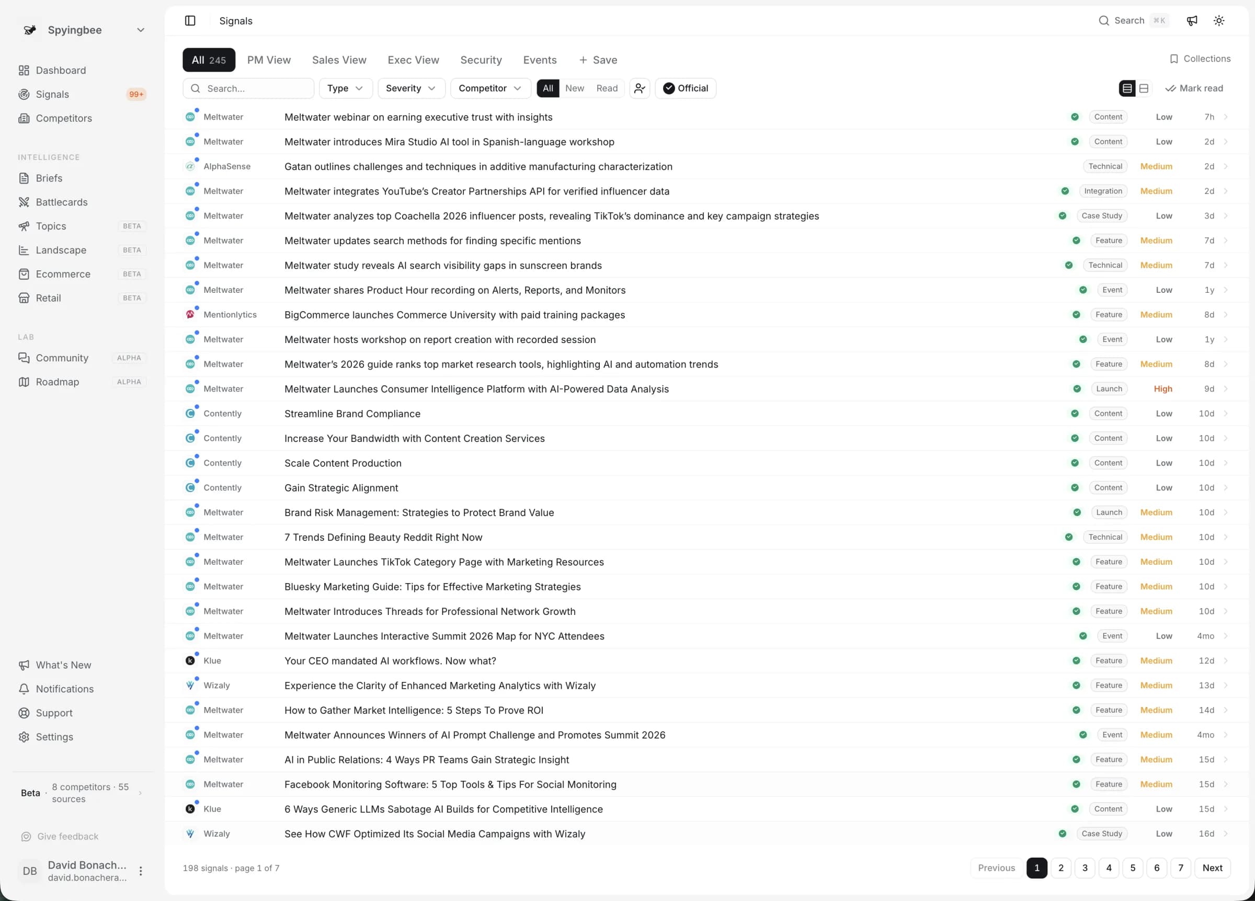
Task: Open Notifications from the sidebar
Action: coord(65,689)
